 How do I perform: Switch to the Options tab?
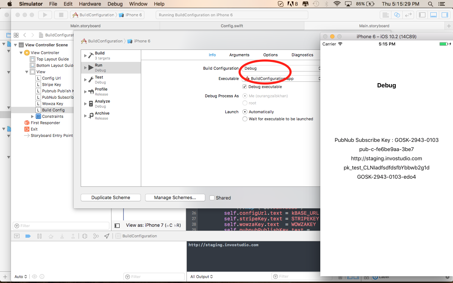(x=270, y=55)
